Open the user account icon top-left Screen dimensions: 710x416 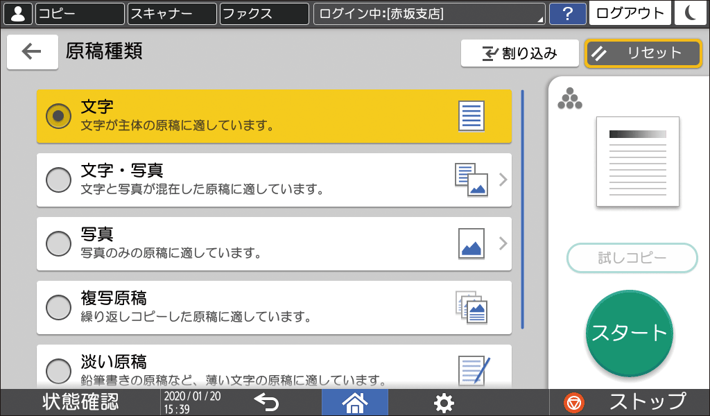point(17,12)
